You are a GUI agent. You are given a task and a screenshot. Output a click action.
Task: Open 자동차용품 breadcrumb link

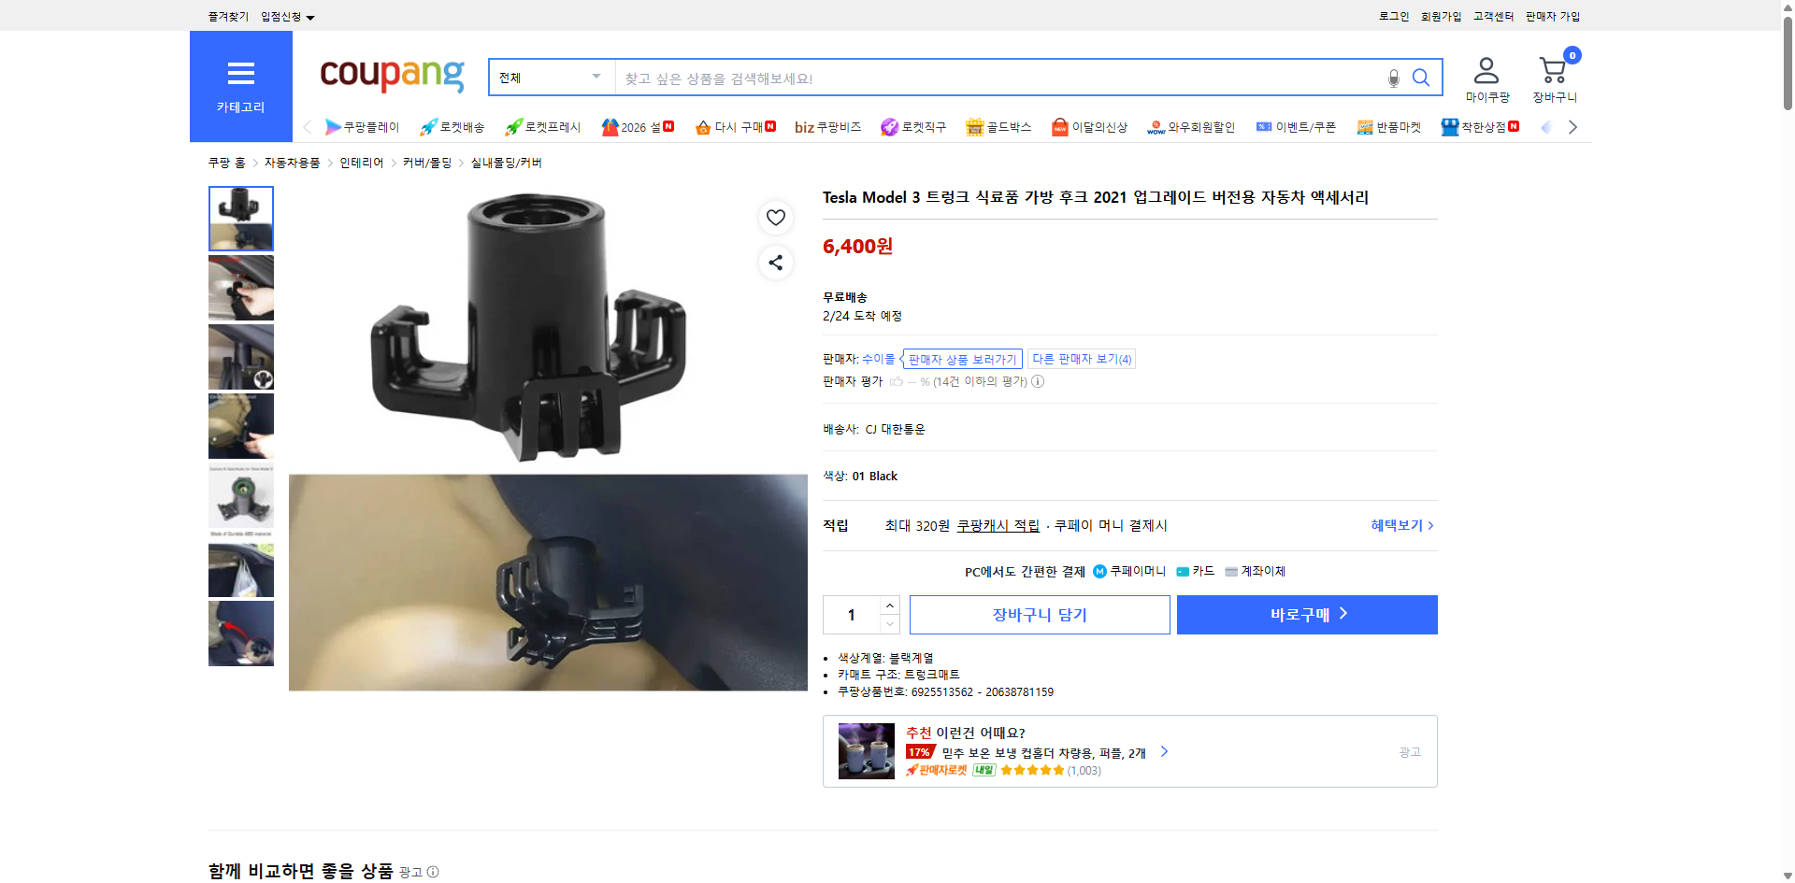(x=291, y=162)
